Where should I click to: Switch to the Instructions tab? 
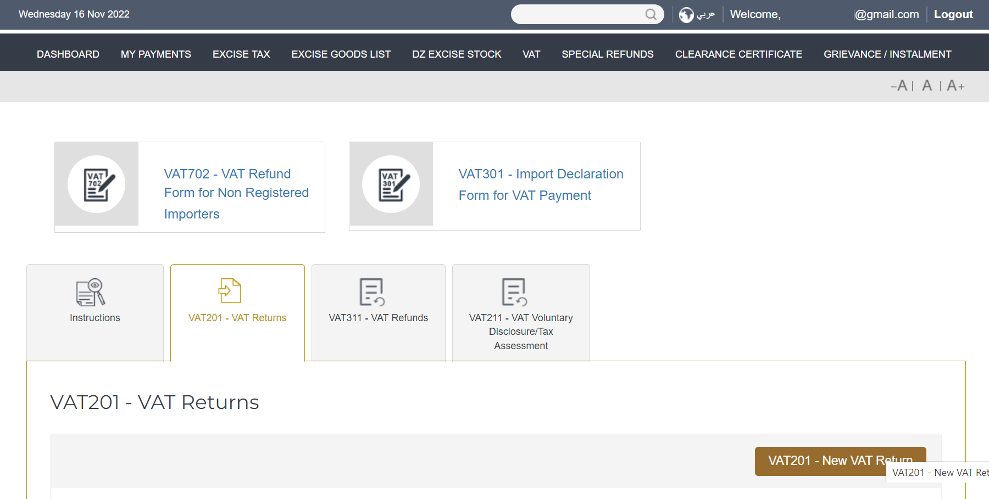pyautogui.click(x=95, y=317)
